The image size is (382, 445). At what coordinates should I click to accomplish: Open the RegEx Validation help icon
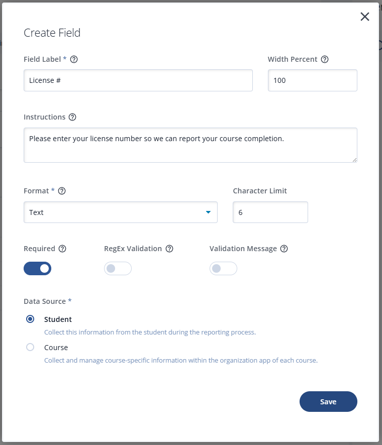pyautogui.click(x=169, y=249)
